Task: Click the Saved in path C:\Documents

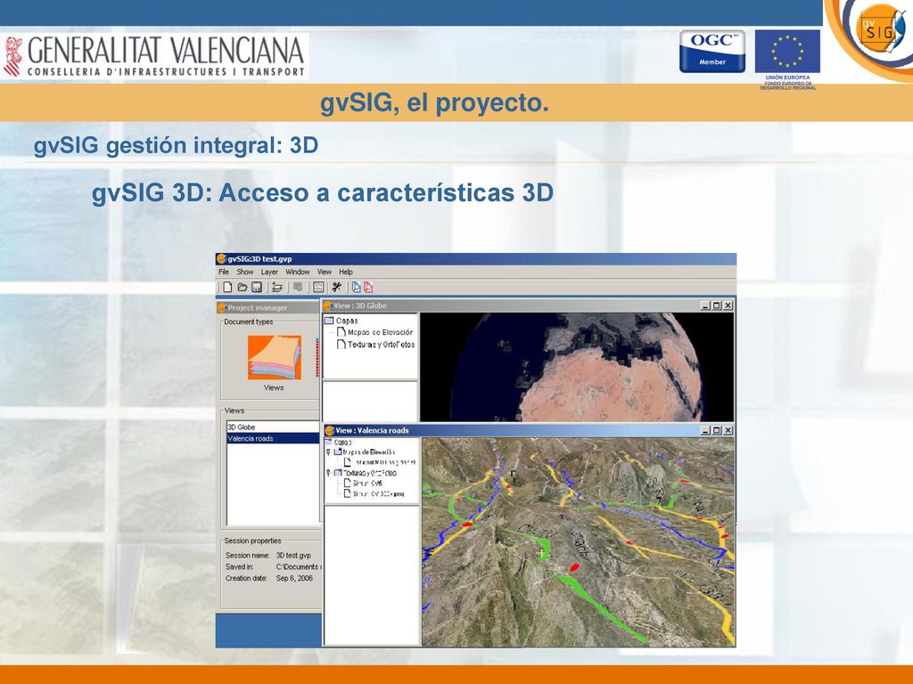Action: click(298, 566)
